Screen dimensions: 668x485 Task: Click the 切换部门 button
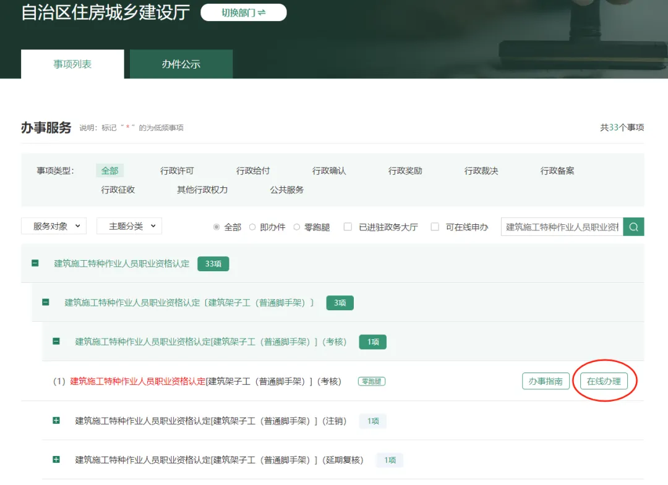(244, 13)
